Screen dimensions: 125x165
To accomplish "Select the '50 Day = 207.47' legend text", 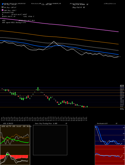I will pyautogui.click(x=10, y=7).
